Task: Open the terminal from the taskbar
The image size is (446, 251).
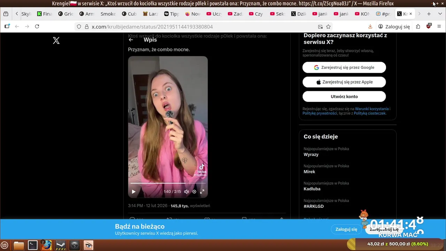Action: pos(33,245)
